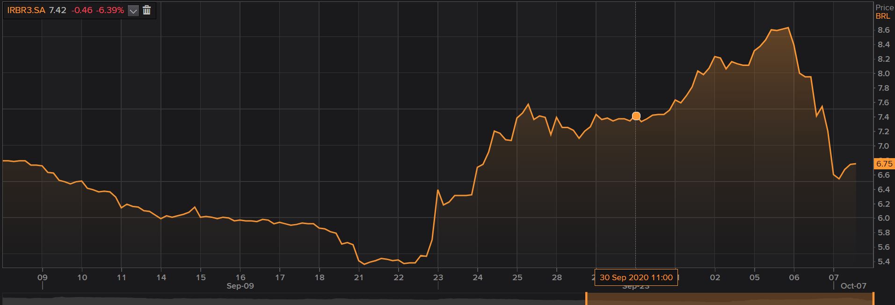895x305 pixels.
Task: Click the 8.6 price level on the axis
Action: point(883,30)
